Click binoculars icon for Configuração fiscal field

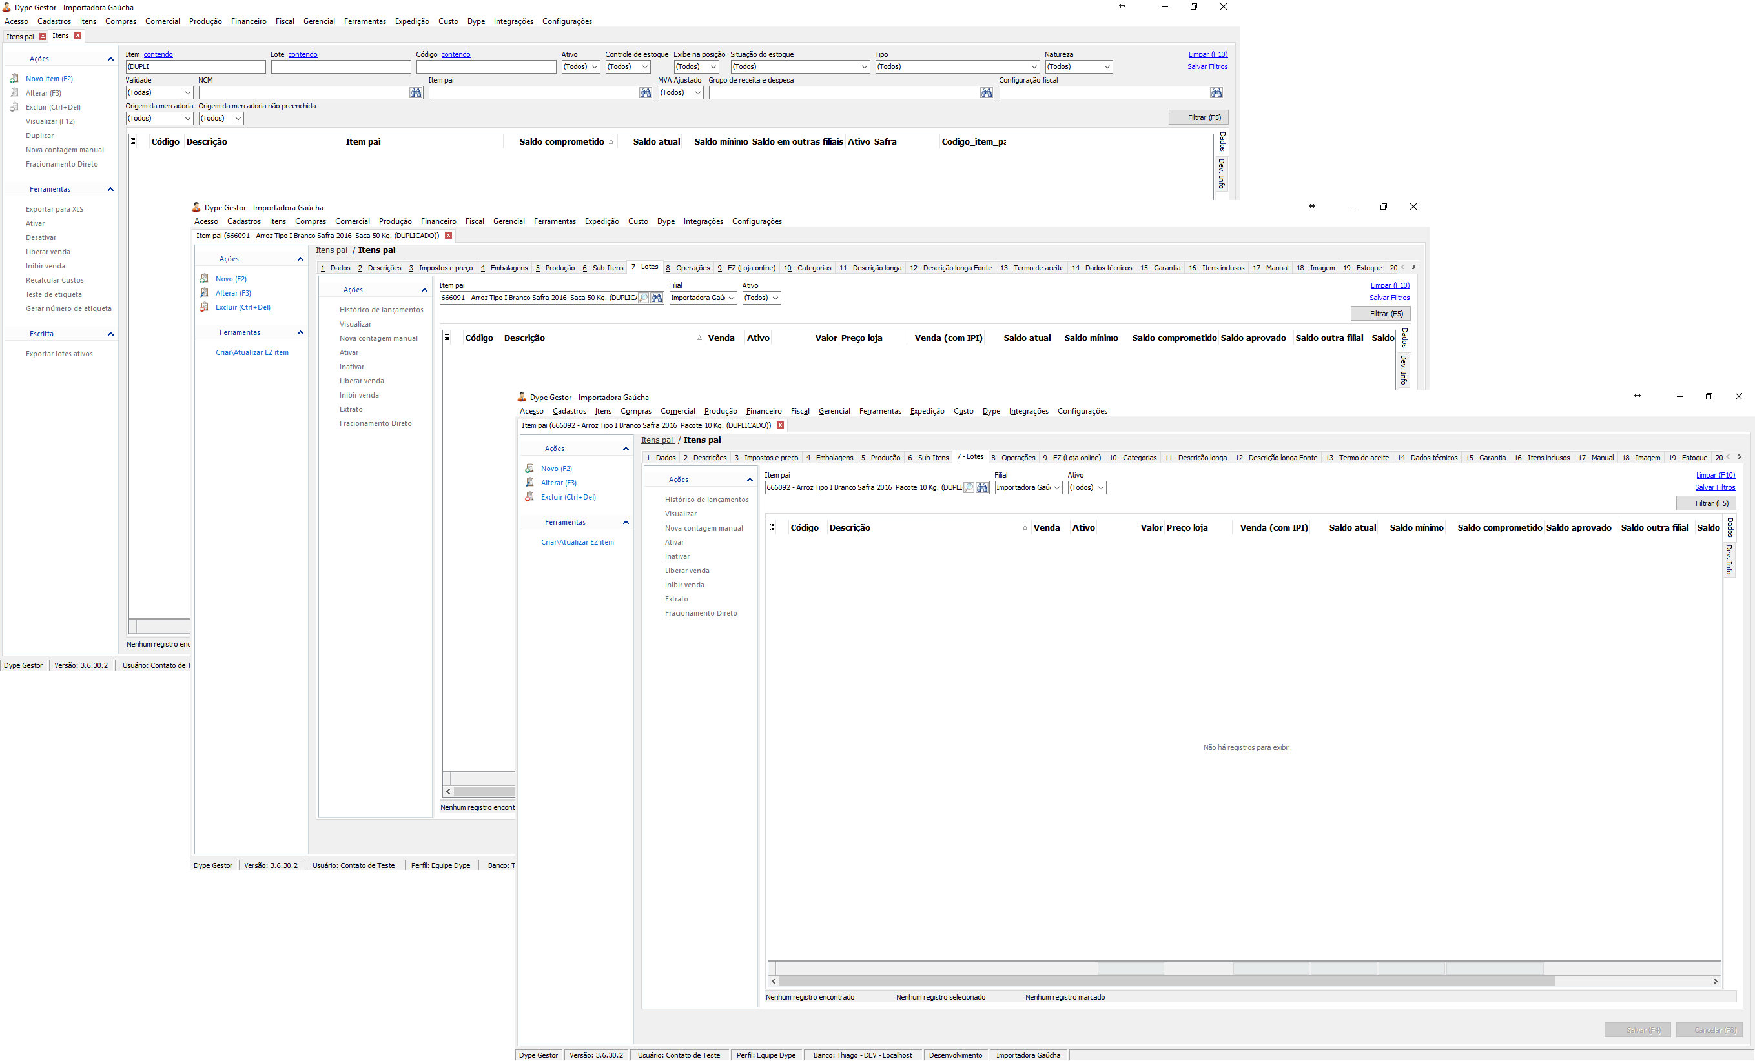click(x=1217, y=92)
